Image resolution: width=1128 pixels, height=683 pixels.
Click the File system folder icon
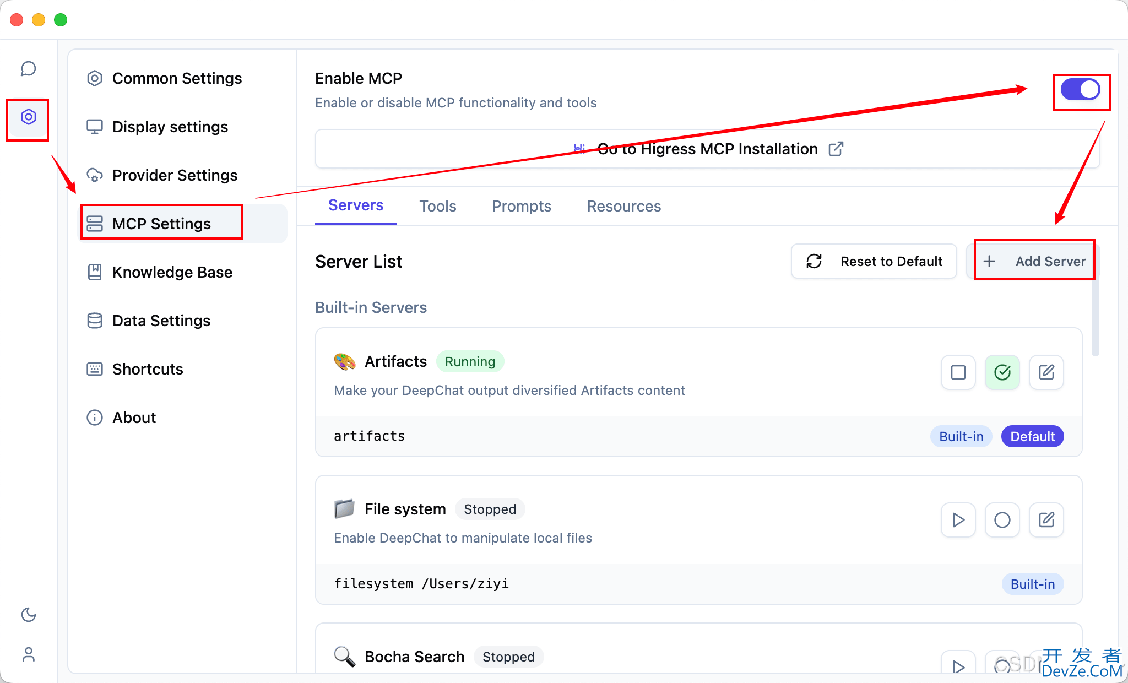(345, 509)
